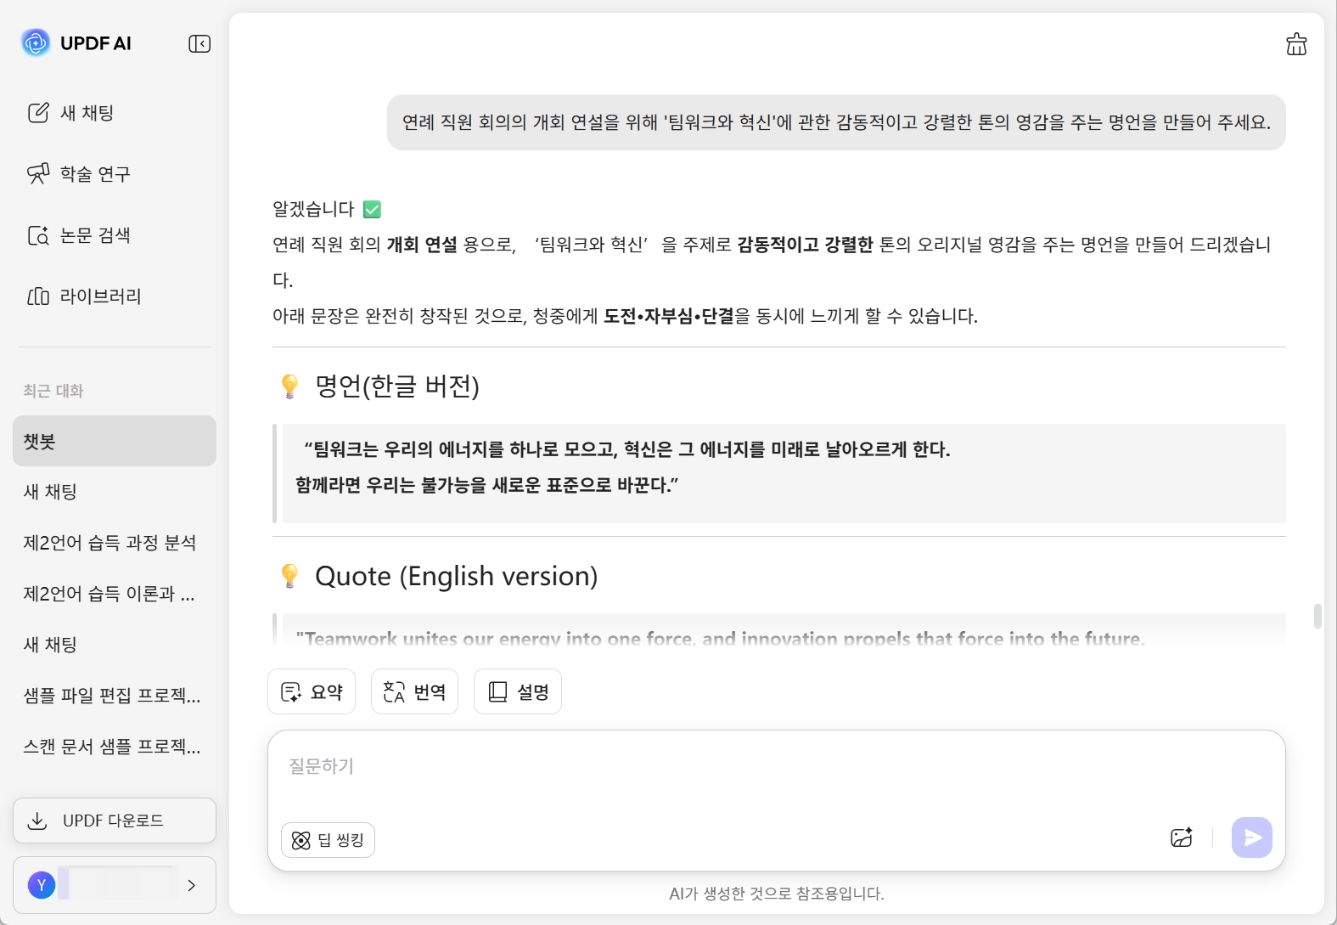Open the gift box icon
The height and width of the screenshot is (925, 1337).
pyautogui.click(x=1296, y=44)
